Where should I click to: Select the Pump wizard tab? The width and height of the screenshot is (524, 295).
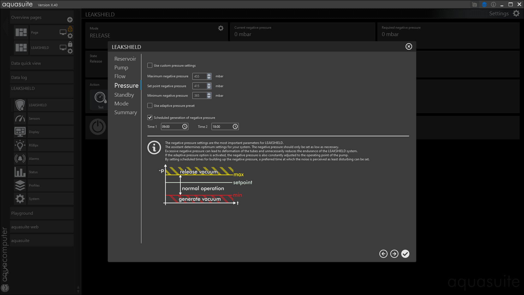[x=121, y=67]
